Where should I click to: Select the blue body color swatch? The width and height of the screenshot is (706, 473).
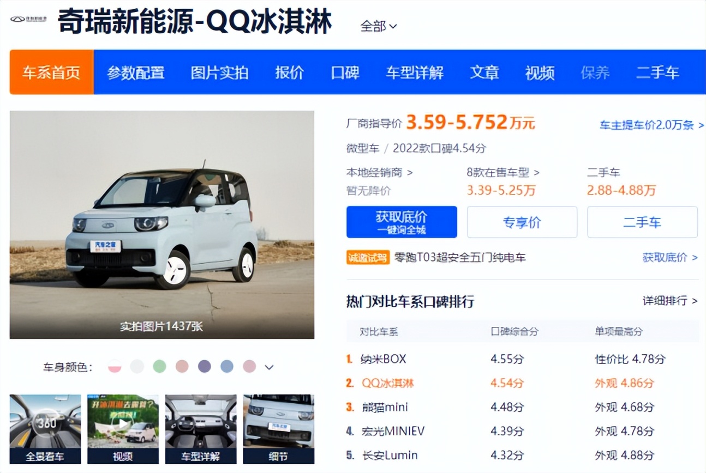pyautogui.click(x=227, y=366)
